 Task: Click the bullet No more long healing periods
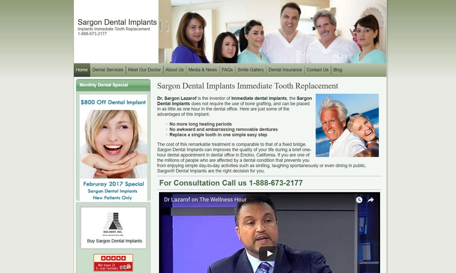(x=201, y=124)
